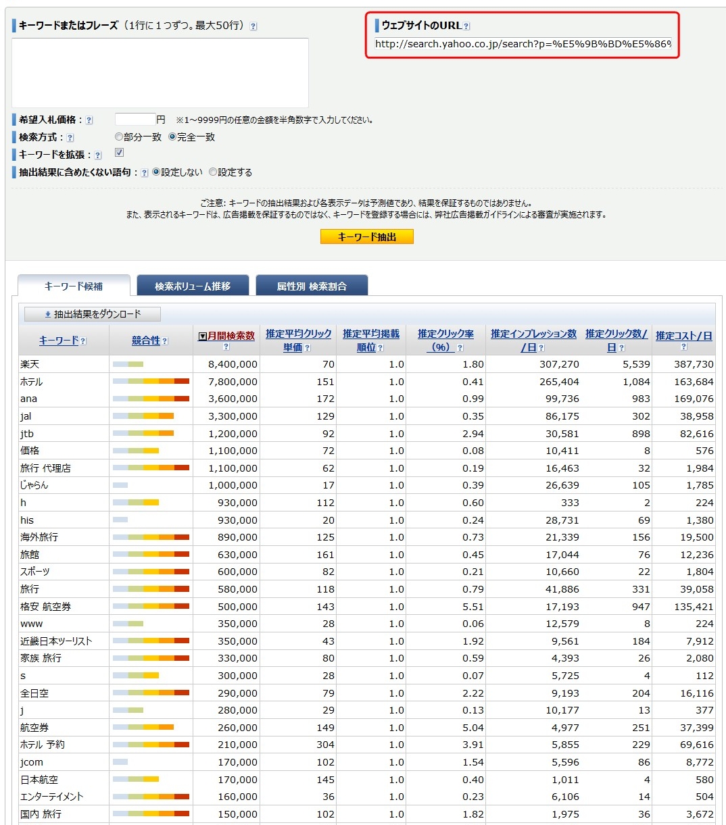Open help icon beside キーワードまたはフレーズ label
The image size is (726, 825).
(253, 26)
